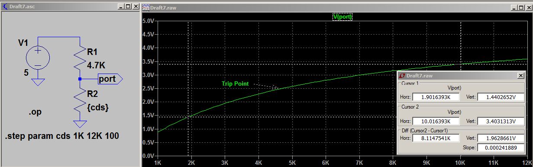
Task: Click the V(port) trace label
Action: pyautogui.click(x=342, y=17)
